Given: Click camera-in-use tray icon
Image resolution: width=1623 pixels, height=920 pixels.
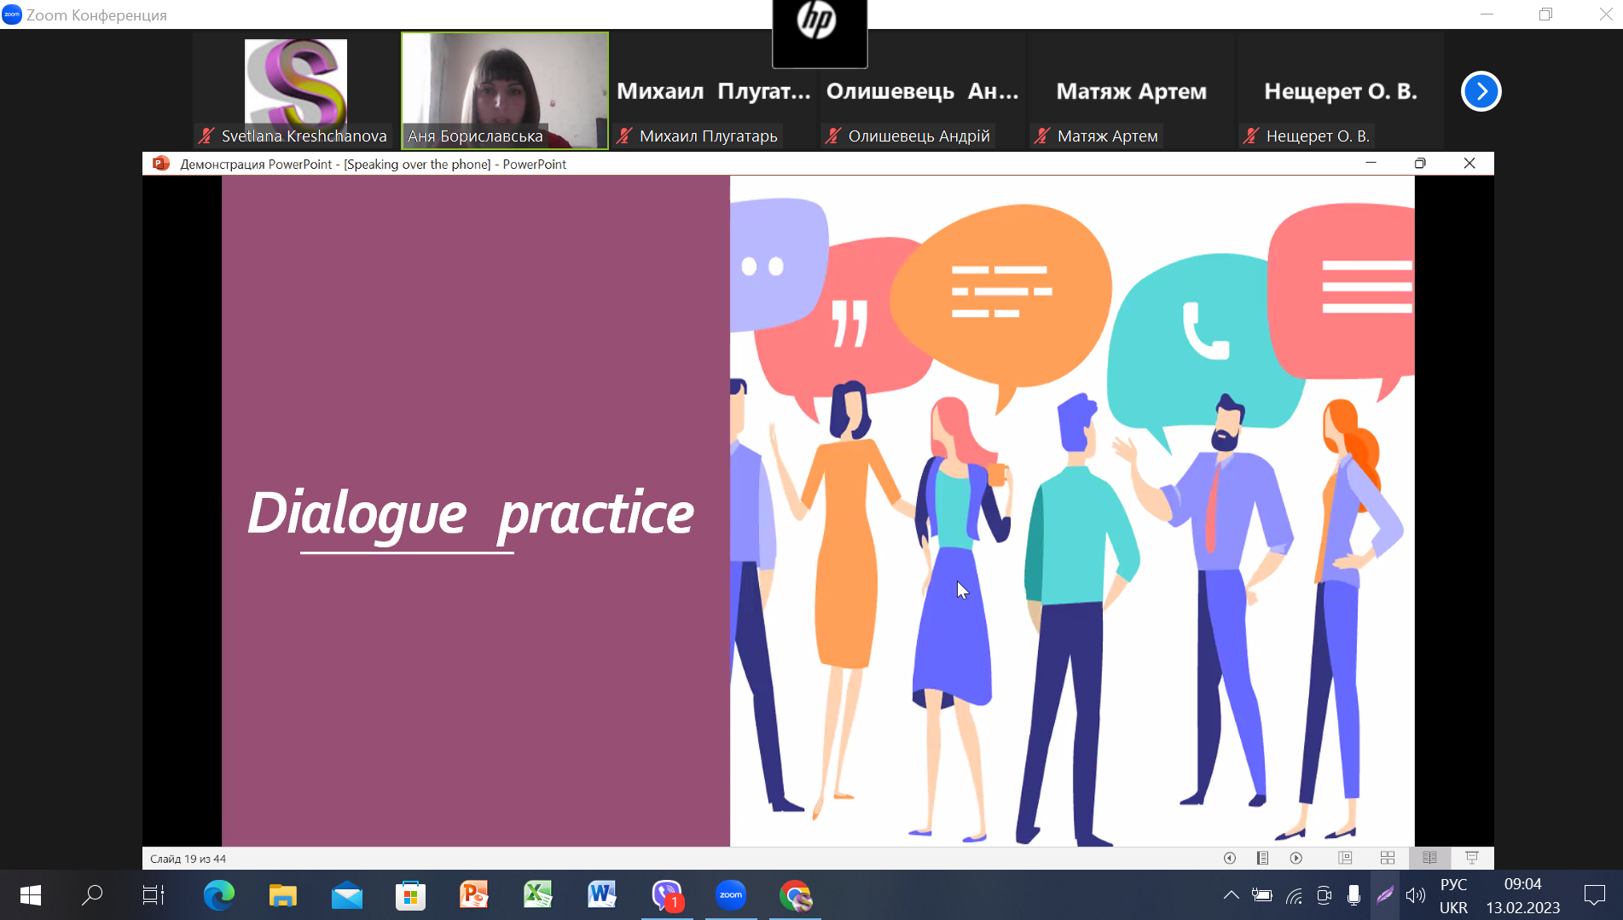Looking at the screenshot, I should click(1324, 895).
